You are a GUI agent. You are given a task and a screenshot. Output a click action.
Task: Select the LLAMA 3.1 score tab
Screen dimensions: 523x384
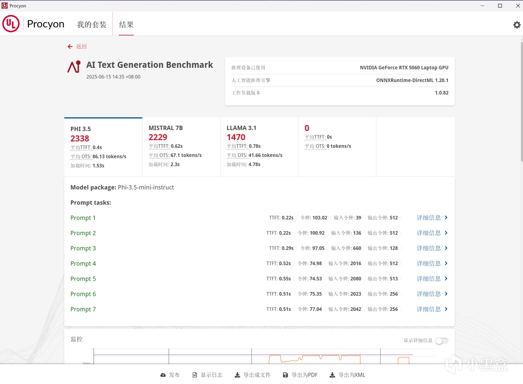[259, 147]
